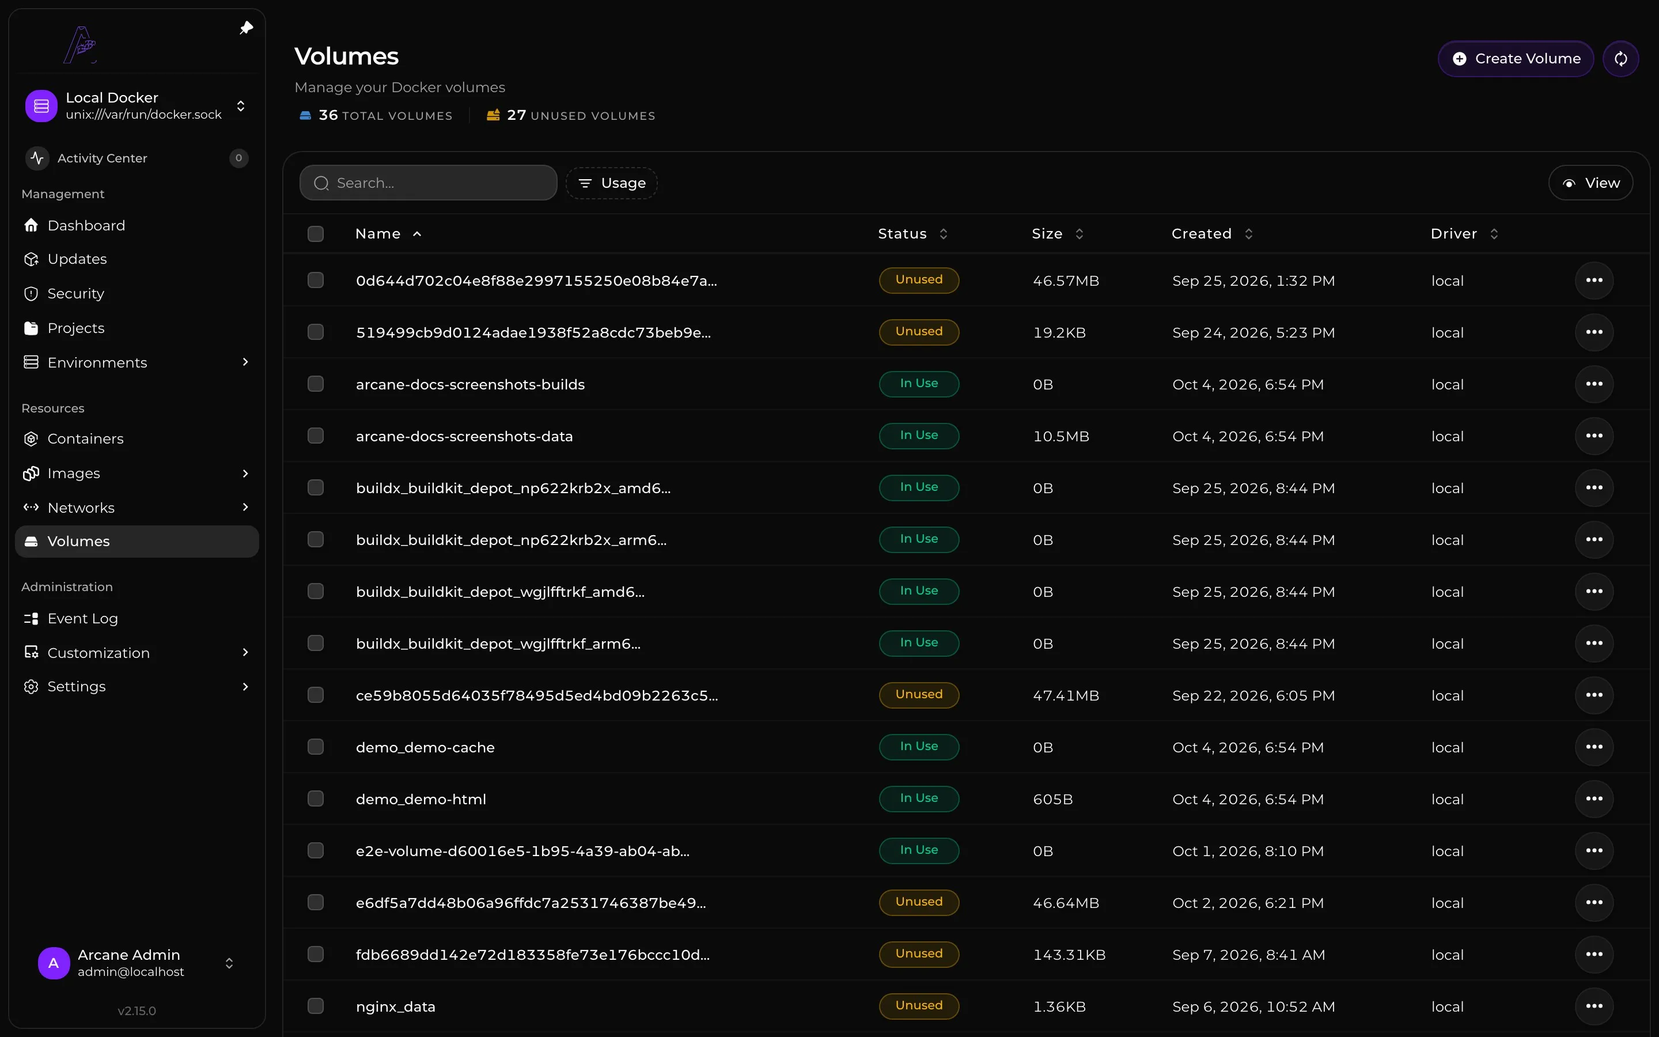The height and width of the screenshot is (1037, 1659).
Task: Click the Arcane logo icon
Action: [80, 44]
